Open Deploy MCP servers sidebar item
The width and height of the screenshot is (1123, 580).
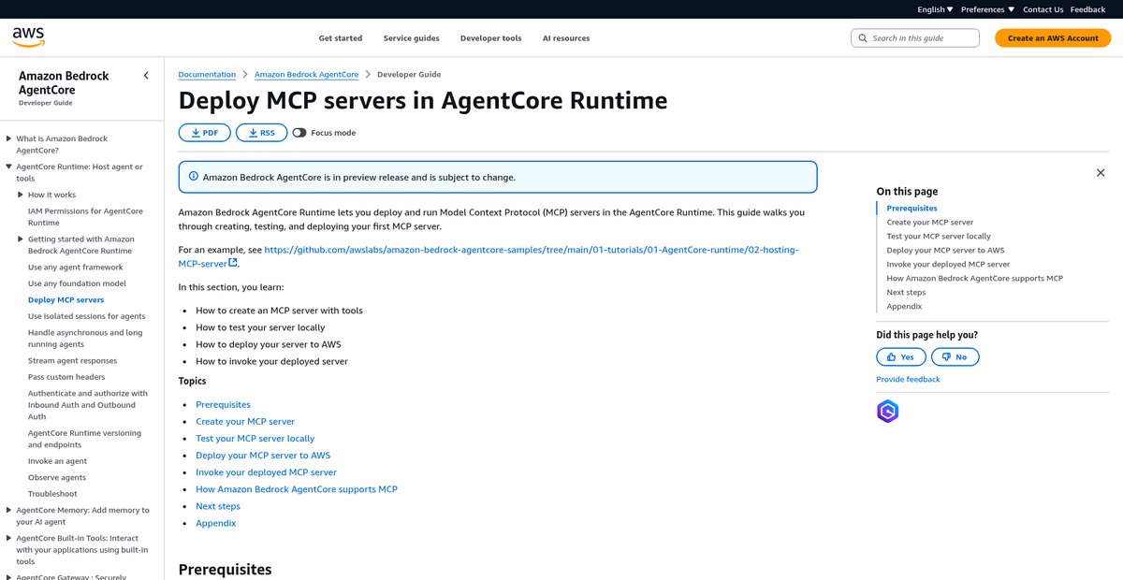pyautogui.click(x=66, y=300)
